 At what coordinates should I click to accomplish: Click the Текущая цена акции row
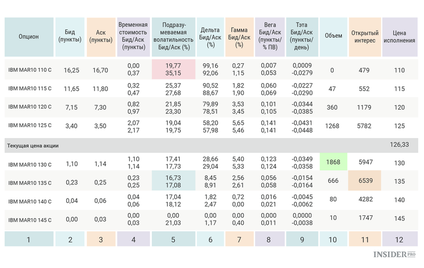tap(211, 145)
